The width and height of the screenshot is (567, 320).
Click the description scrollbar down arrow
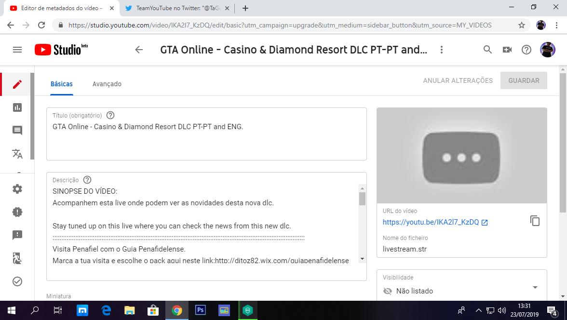(362, 259)
